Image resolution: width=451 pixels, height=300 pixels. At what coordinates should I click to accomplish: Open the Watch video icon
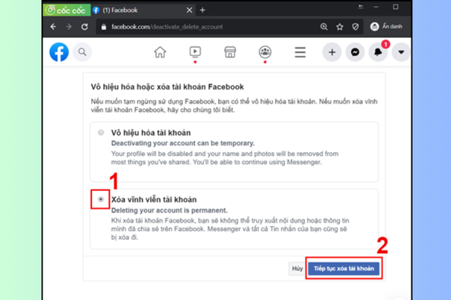(195, 52)
